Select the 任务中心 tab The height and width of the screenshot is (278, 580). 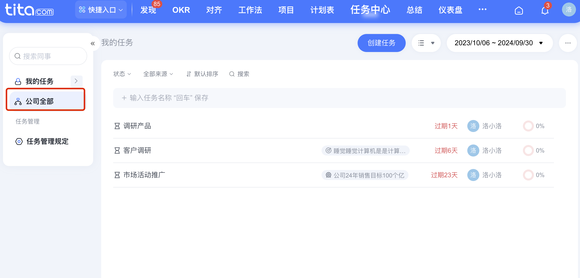tap(370, 10)
